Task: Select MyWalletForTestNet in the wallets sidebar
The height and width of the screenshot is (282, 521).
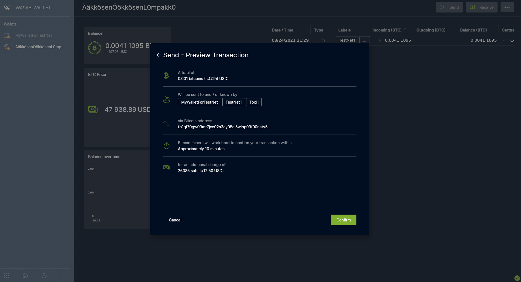Action: tap(34, 35)
